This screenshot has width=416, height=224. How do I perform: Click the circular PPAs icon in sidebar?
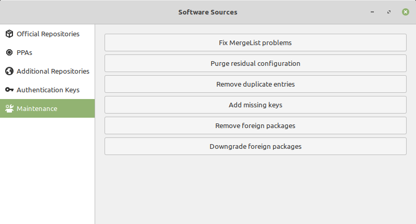(9, 52)
